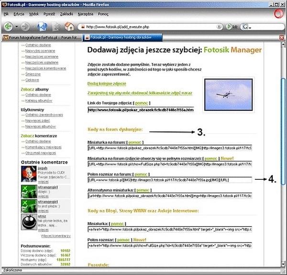Click the first strangegirl username link
Viewport: 287px width, 275px height.
coord(48,187)
